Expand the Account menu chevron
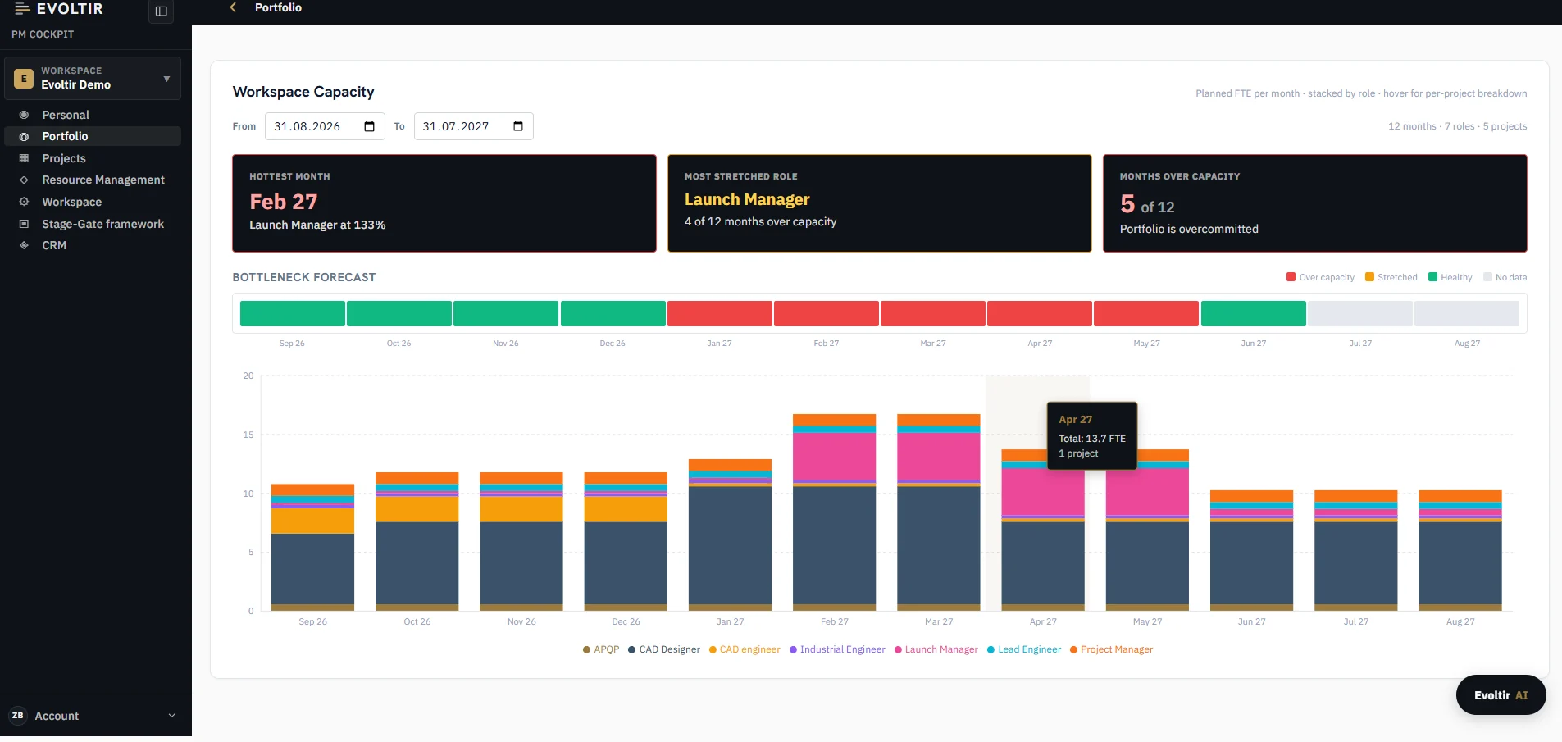 pos(171,716)
